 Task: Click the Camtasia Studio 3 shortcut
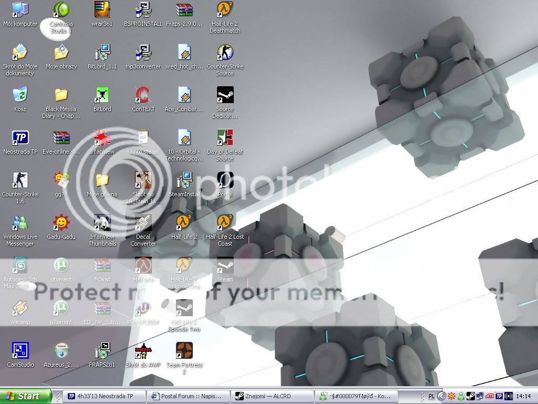pos(61,11)
